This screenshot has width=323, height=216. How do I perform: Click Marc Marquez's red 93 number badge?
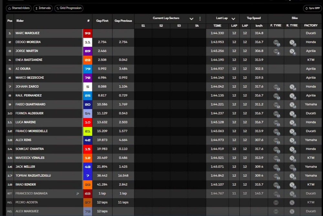pos(88,33)
